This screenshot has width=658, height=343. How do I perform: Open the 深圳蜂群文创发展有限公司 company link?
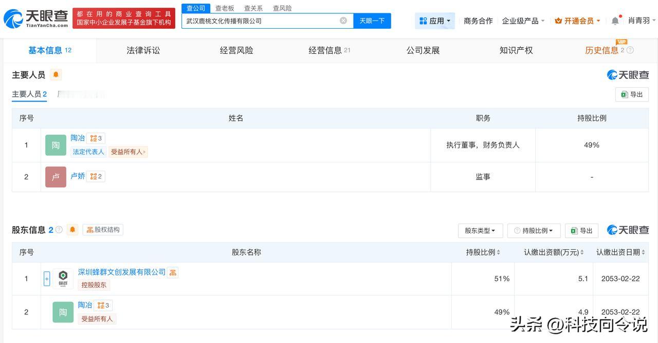coord(122,272)
